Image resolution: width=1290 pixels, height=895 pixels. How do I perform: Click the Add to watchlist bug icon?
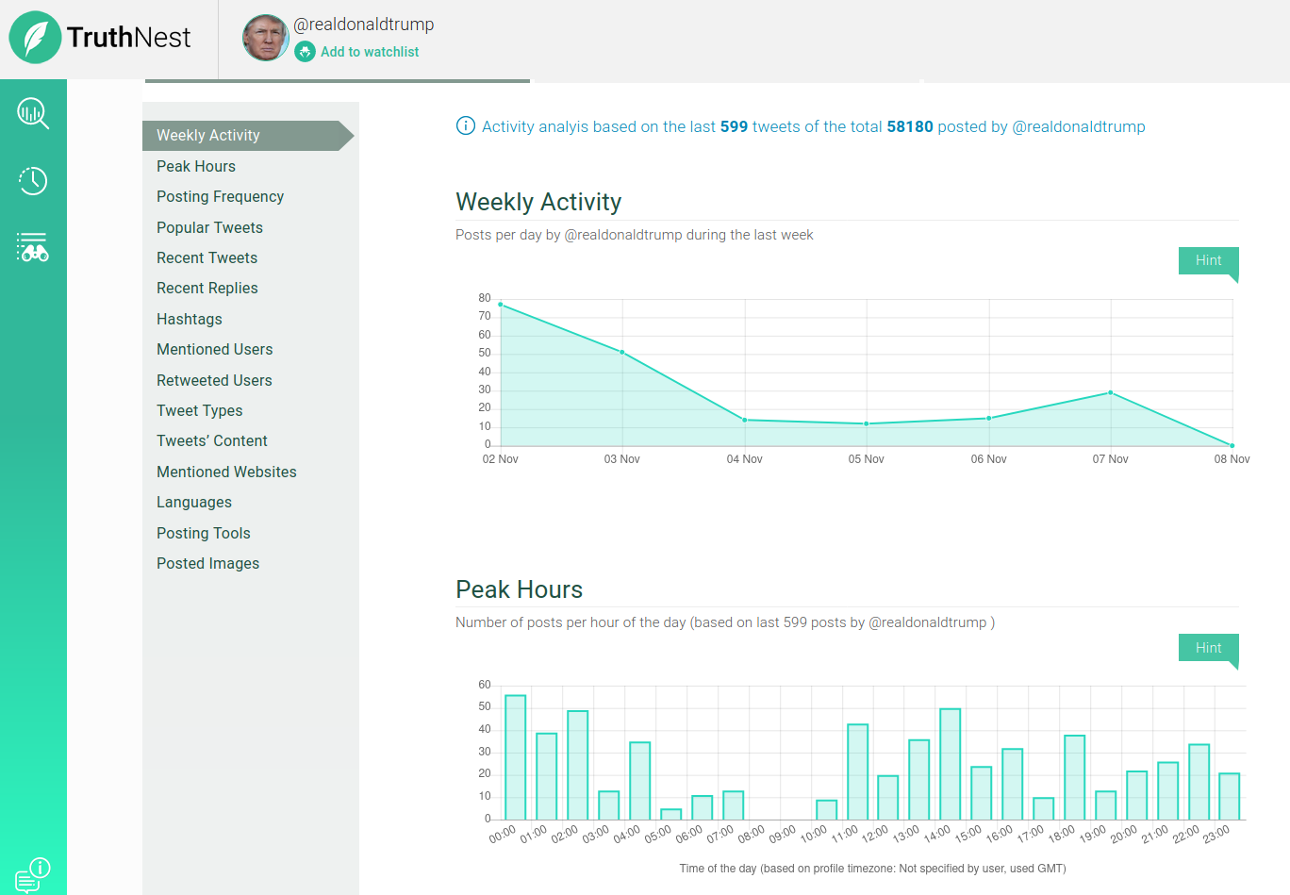tap(305, 52)
